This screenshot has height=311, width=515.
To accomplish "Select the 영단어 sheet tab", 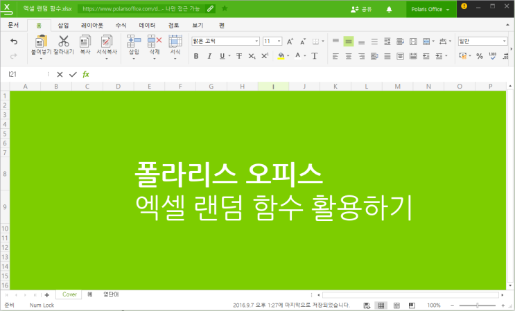I will (111, 294).
